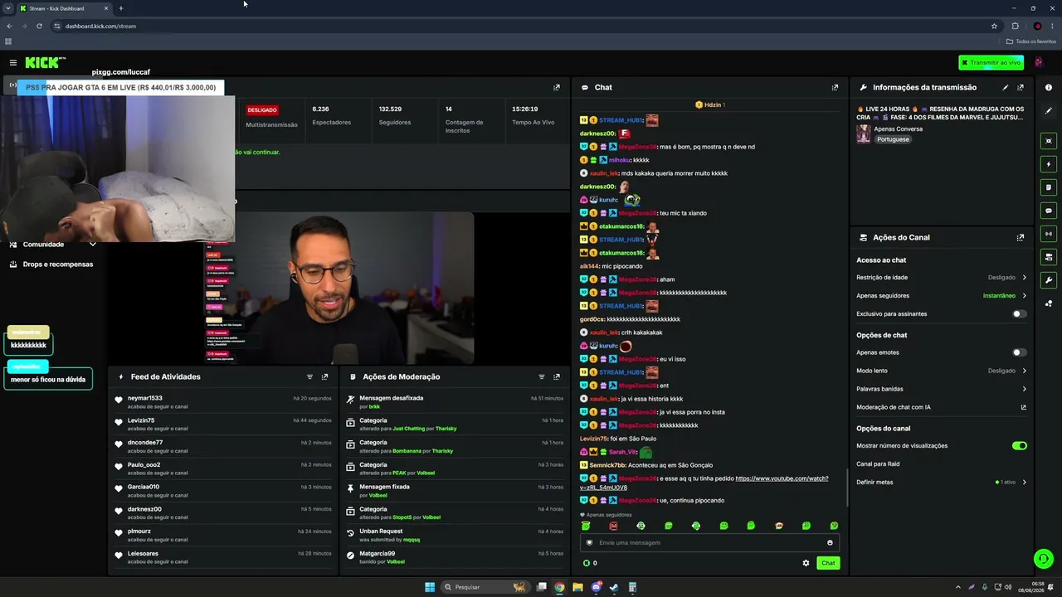The width and height of the screenshot is (1062, 597).
Task: Focus the browser address bar
Action: pos(523,26)
